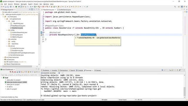This screenshot has width=188, height=106.
Task: Expand the controller package node
Action: pos(7,39)
